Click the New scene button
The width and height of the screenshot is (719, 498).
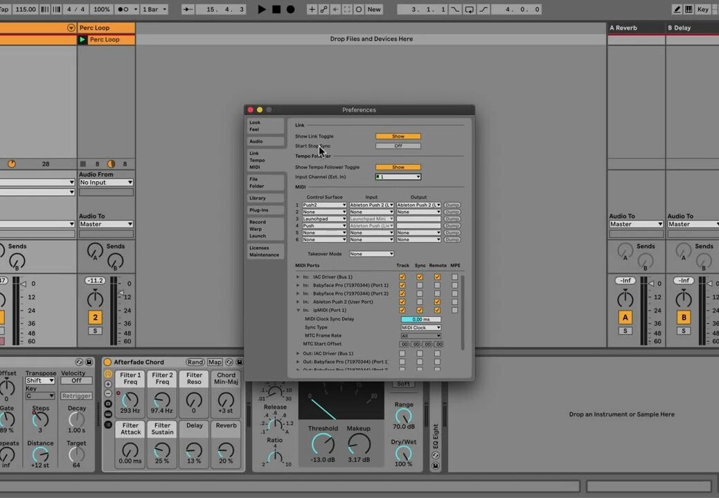point(374,9)
